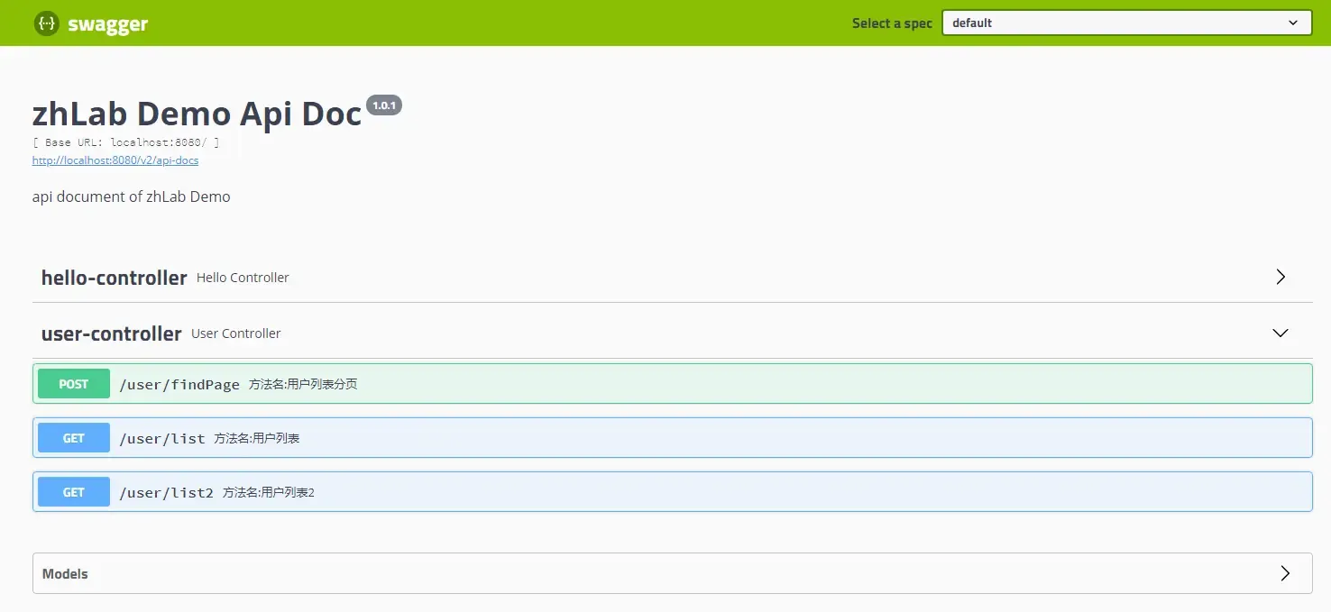Click the GET badge on /user/list
The height and width of the screenshot is (612, 1331).
coord(73,437)
